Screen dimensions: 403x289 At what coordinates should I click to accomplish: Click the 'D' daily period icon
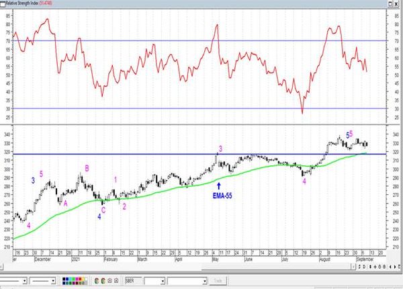(x=364, y=267)
